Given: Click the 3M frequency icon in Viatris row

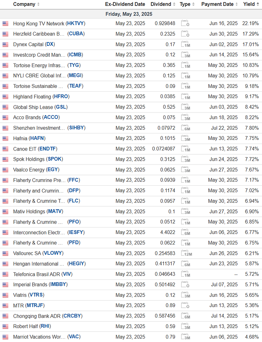Looking at the screenshot, I should (185, 295).
